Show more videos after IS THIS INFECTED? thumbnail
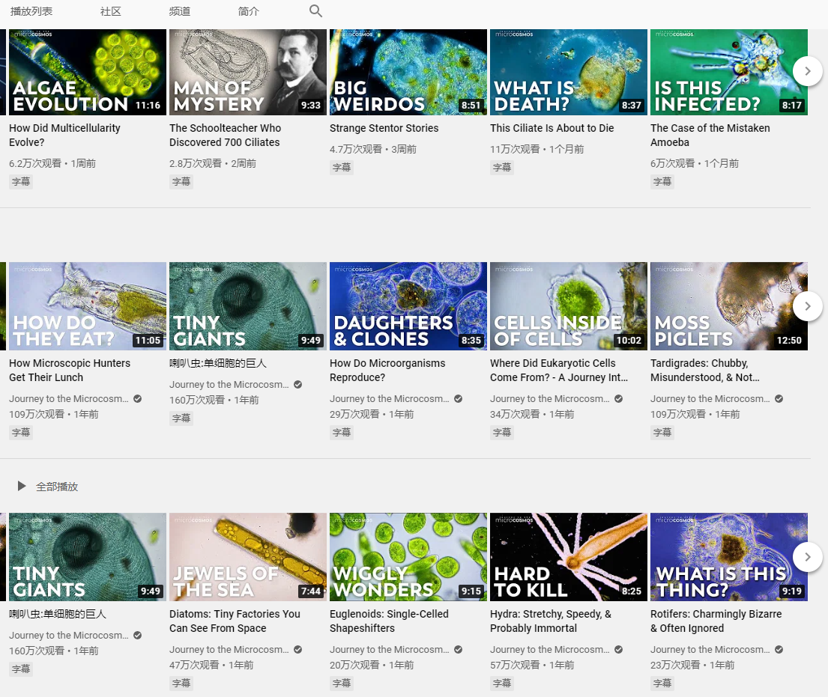 pyautogui.click(x=808, y=70)
